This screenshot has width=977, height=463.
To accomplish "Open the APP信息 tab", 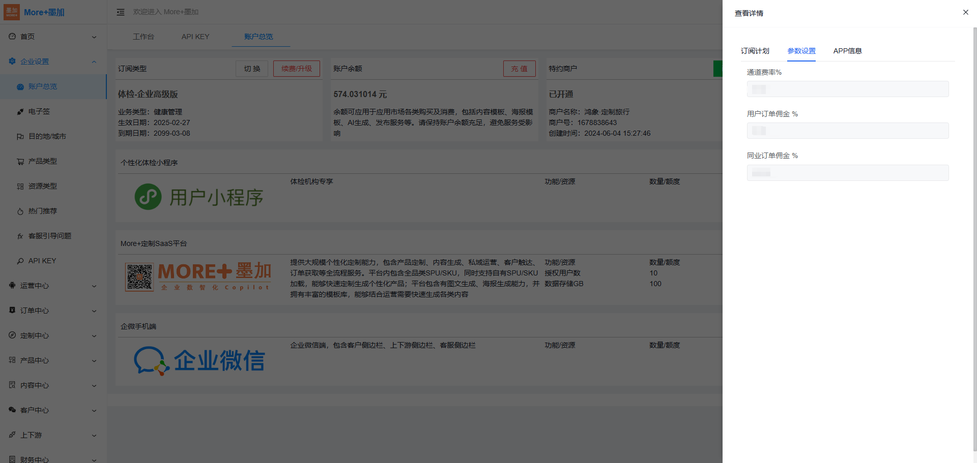I will click(x=847, y=51).
